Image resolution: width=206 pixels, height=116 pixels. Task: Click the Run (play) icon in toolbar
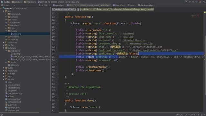(x=190, y=2)
